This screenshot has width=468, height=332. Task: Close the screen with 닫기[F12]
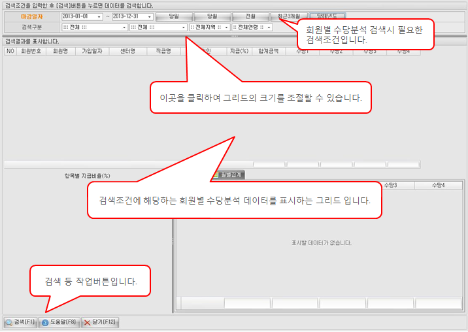[x=100, y=322]
